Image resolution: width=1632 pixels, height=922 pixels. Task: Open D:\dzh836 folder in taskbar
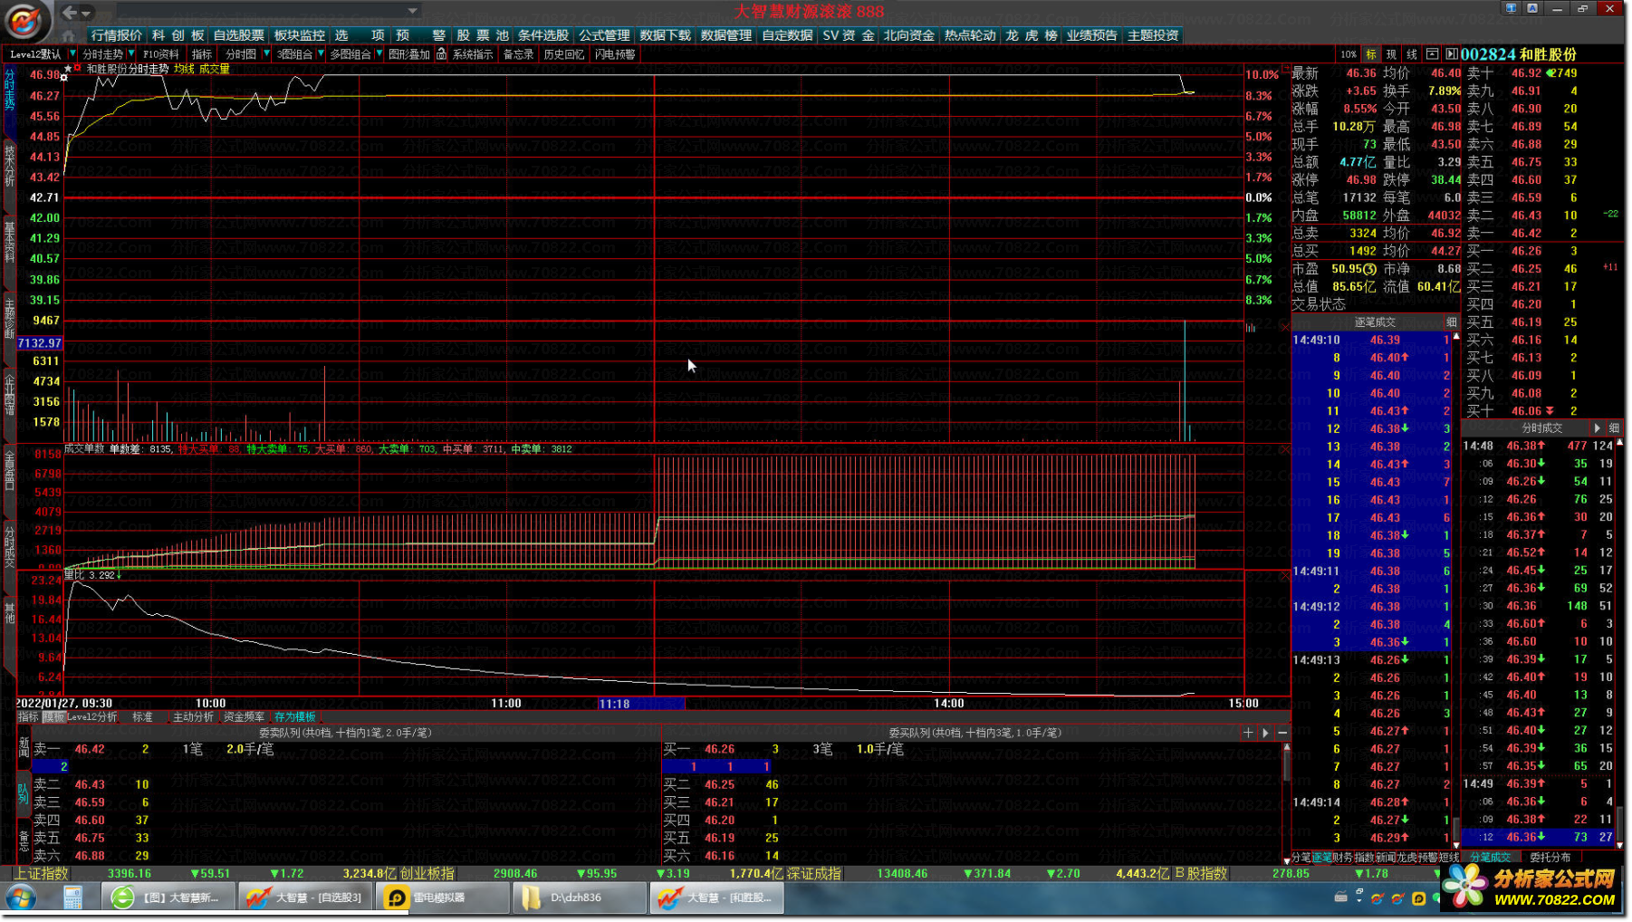point(579,898)
